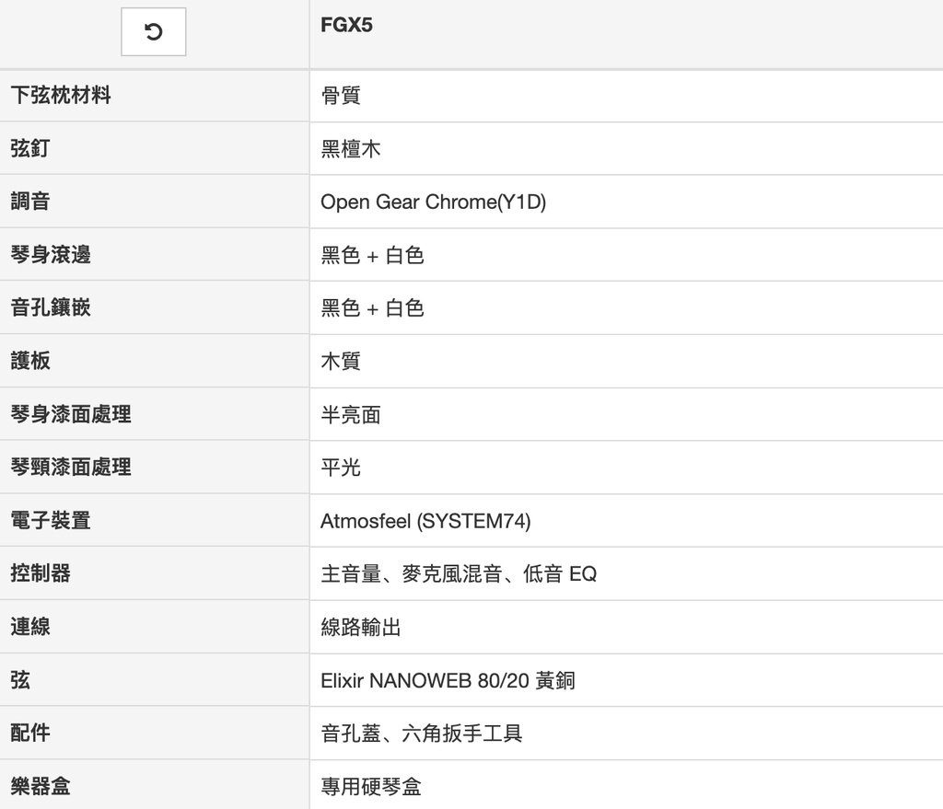Screen dimensions: 943x809
Task: Select the 木質 value
Action: click(x=341, y=361)
